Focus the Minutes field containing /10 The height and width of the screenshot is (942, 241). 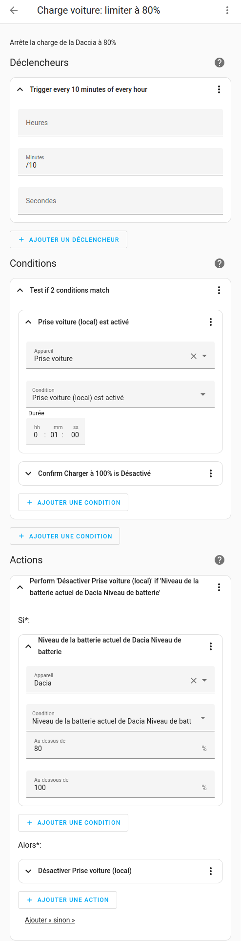pyautogui.click(x=120, y=162)
